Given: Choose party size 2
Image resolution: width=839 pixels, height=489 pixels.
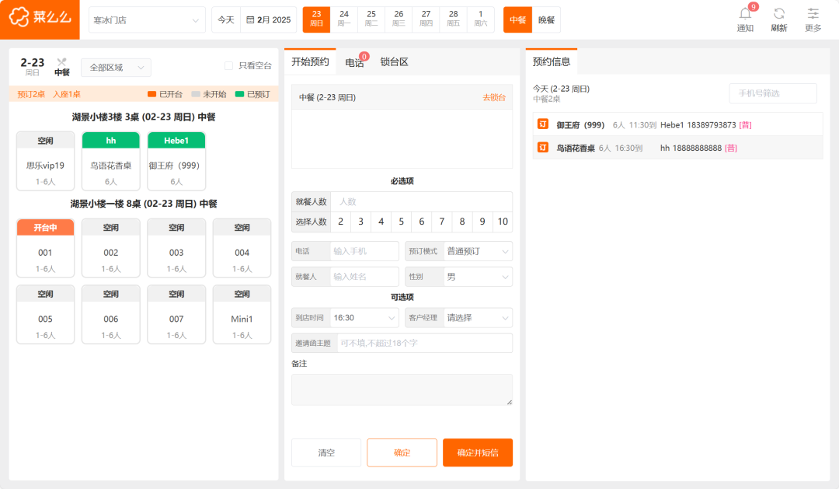Looking at the screenshot, I should [340, 222].
